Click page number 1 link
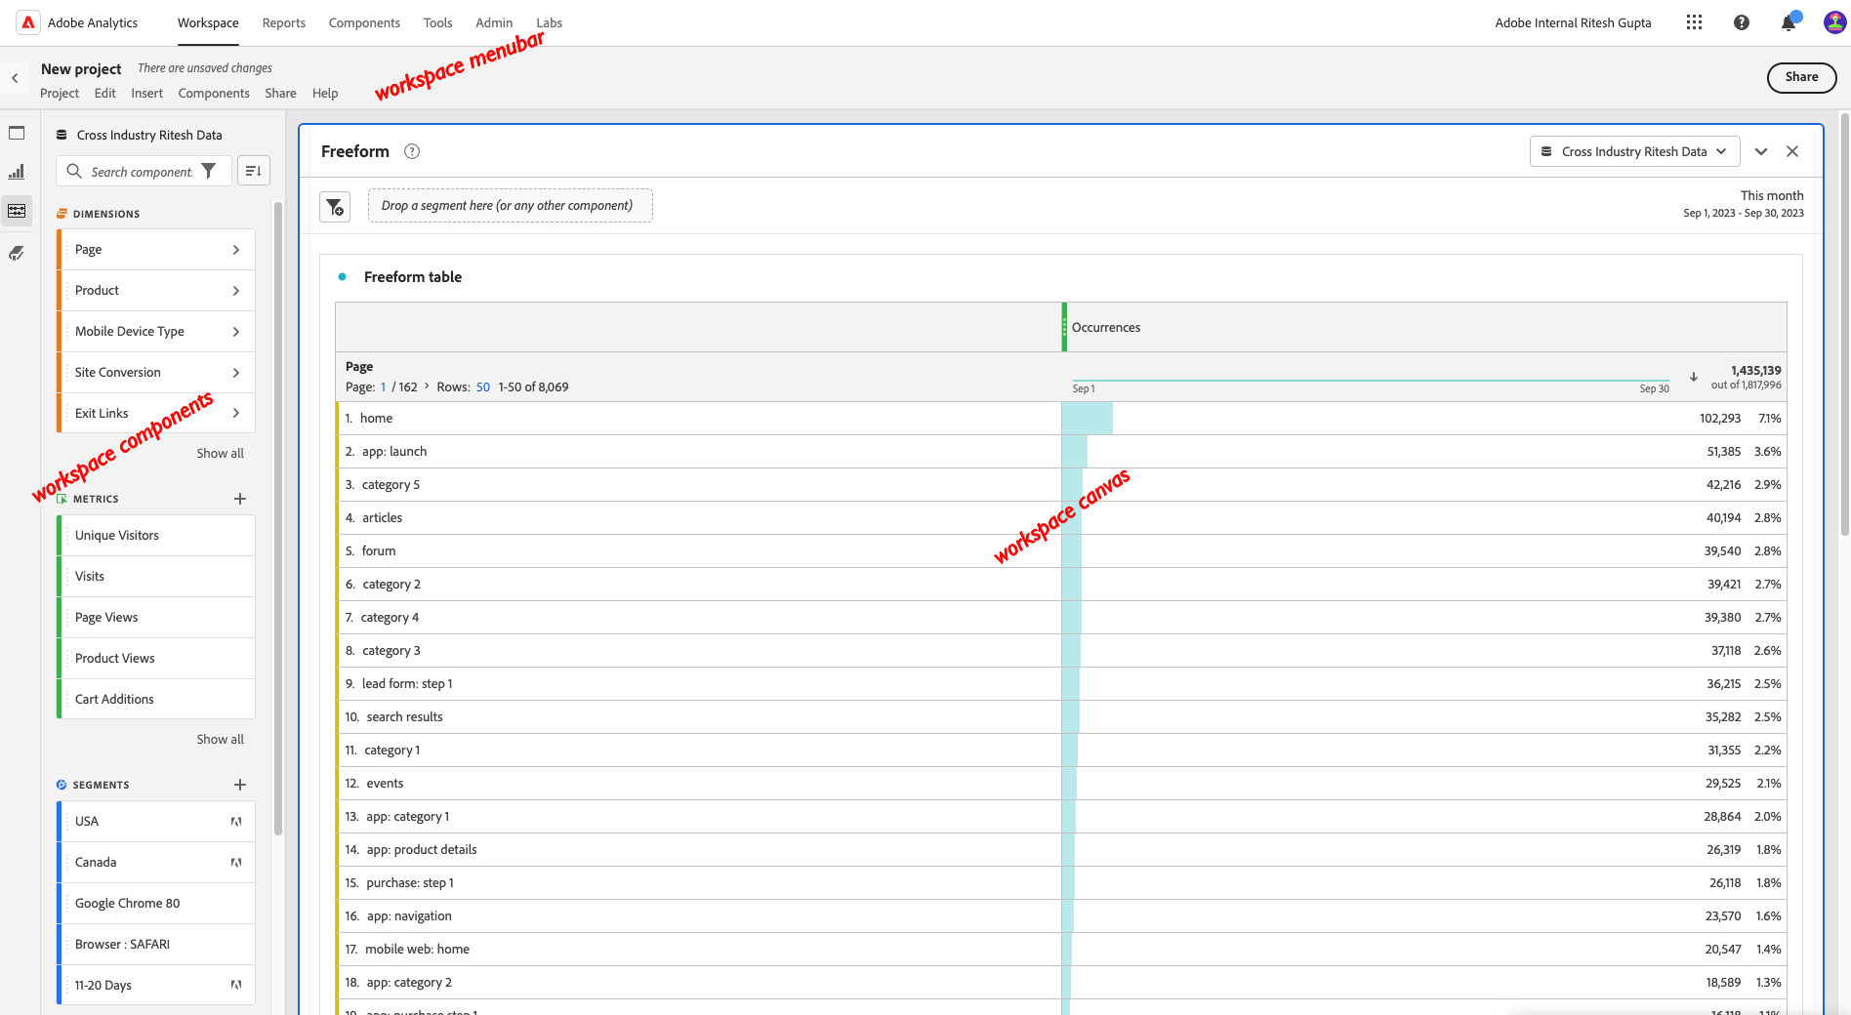Image resolution: width=1851 pixels, height=1015 pixels. point(383,387)
